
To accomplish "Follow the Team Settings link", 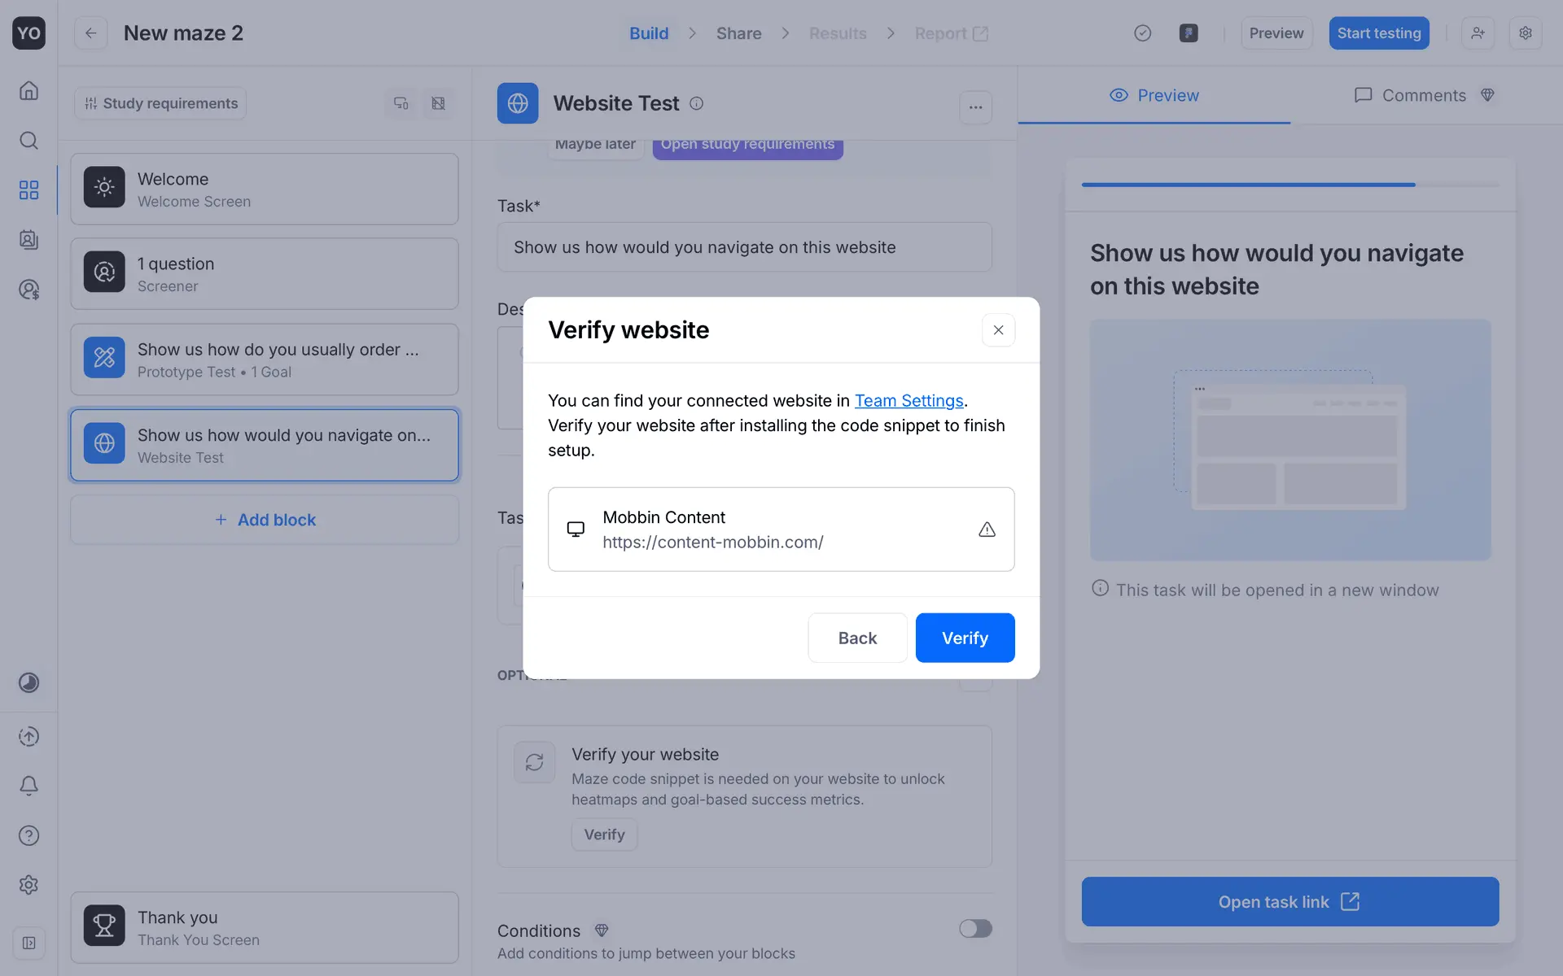I will pyautogui.click(x=908, y=401).
